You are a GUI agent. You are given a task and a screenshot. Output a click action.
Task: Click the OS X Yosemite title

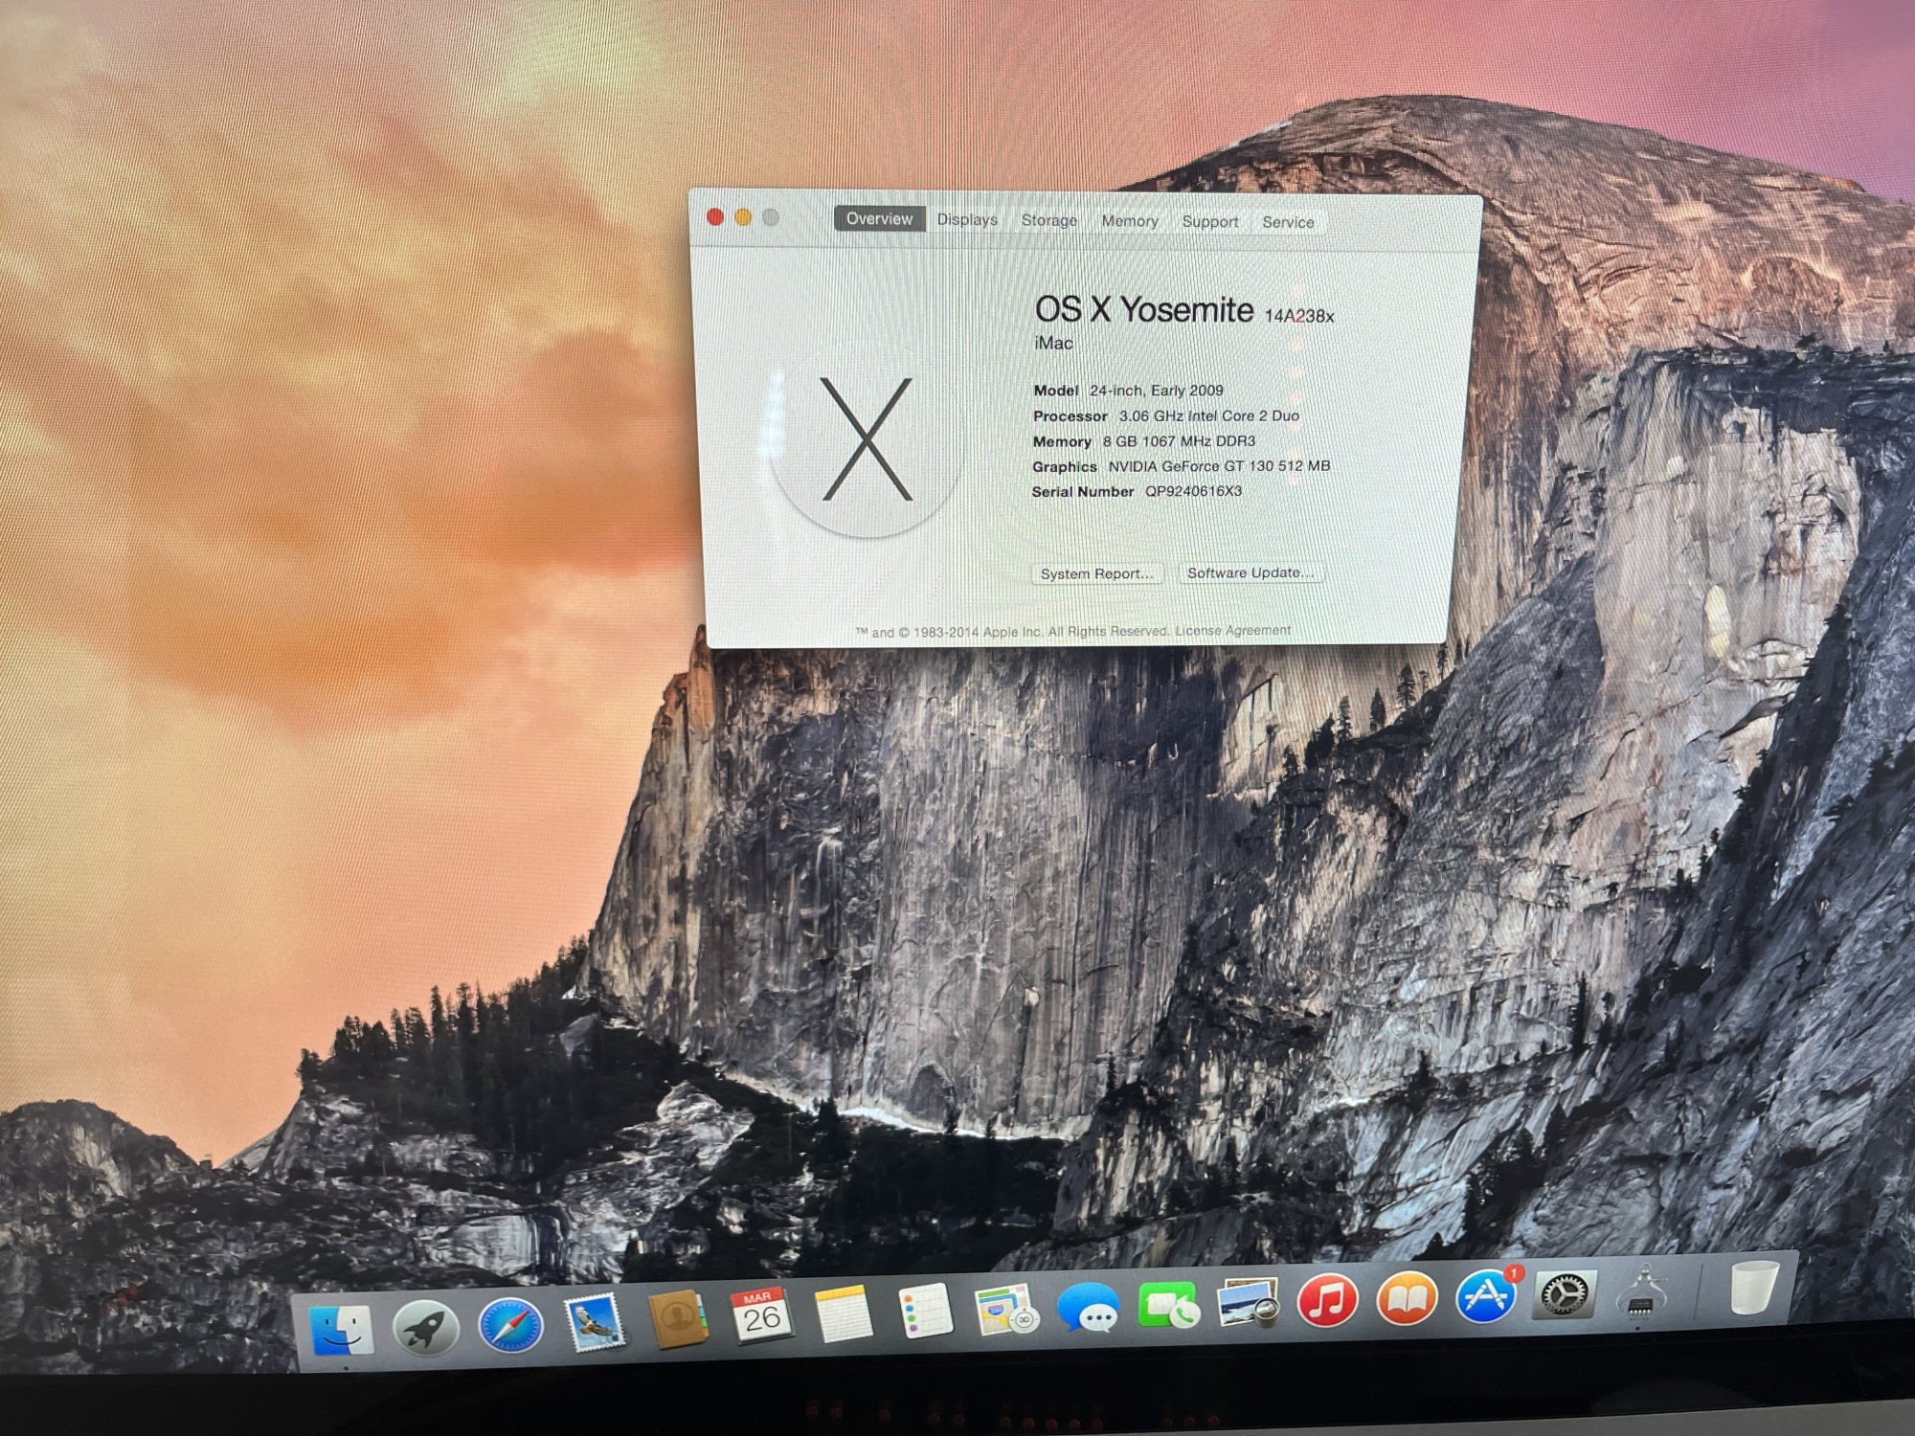tap(1143, 309)
